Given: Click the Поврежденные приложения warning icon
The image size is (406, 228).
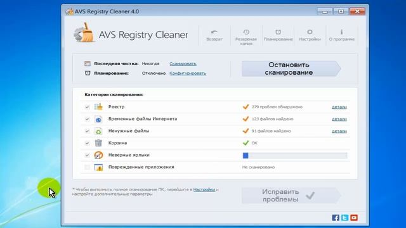Looking at the screenshot, I should pos(98,167).
